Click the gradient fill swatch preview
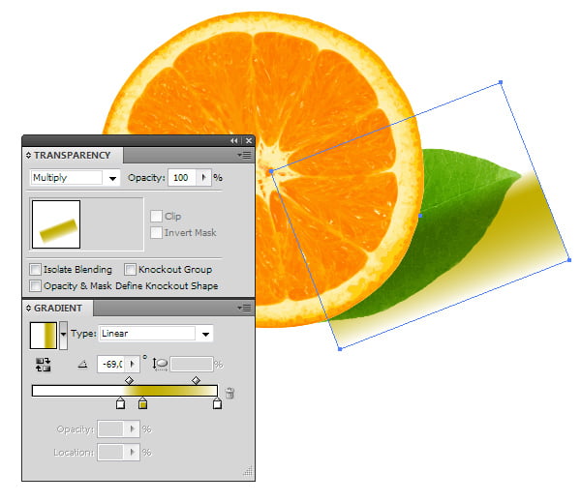The height and width of the screenshot is (502, 581). coord(44,336)
